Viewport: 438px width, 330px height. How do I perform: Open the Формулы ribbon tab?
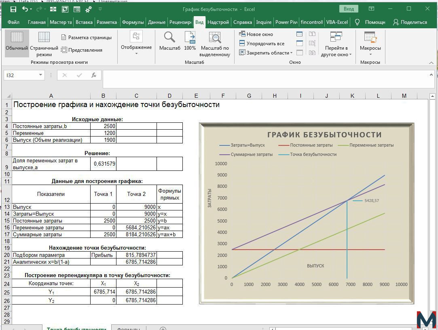point(133,22)
